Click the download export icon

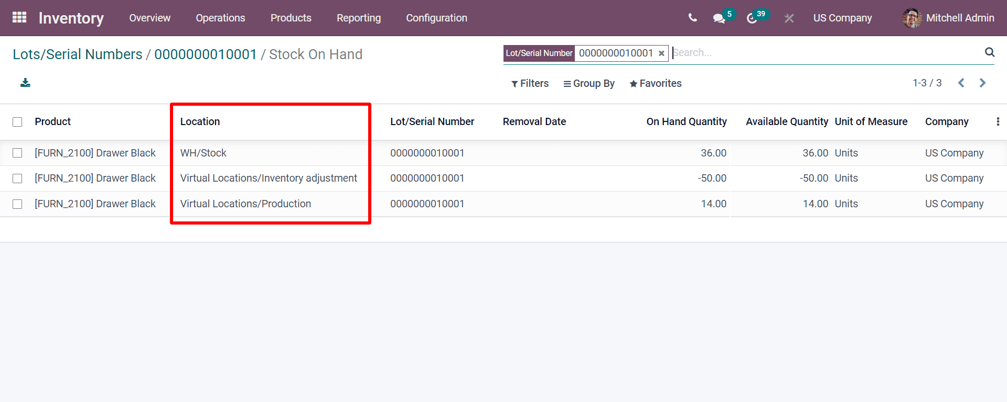[25, 83]
